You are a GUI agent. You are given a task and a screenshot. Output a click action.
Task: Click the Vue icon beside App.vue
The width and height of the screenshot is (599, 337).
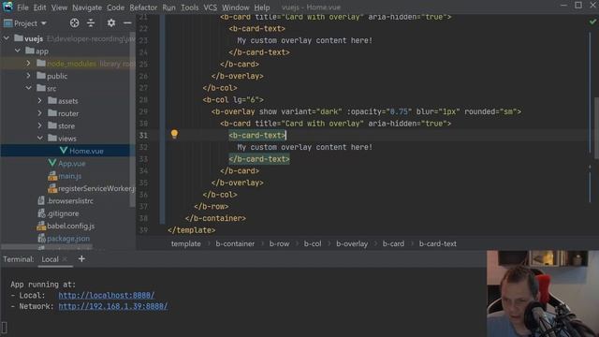[52, 163]
